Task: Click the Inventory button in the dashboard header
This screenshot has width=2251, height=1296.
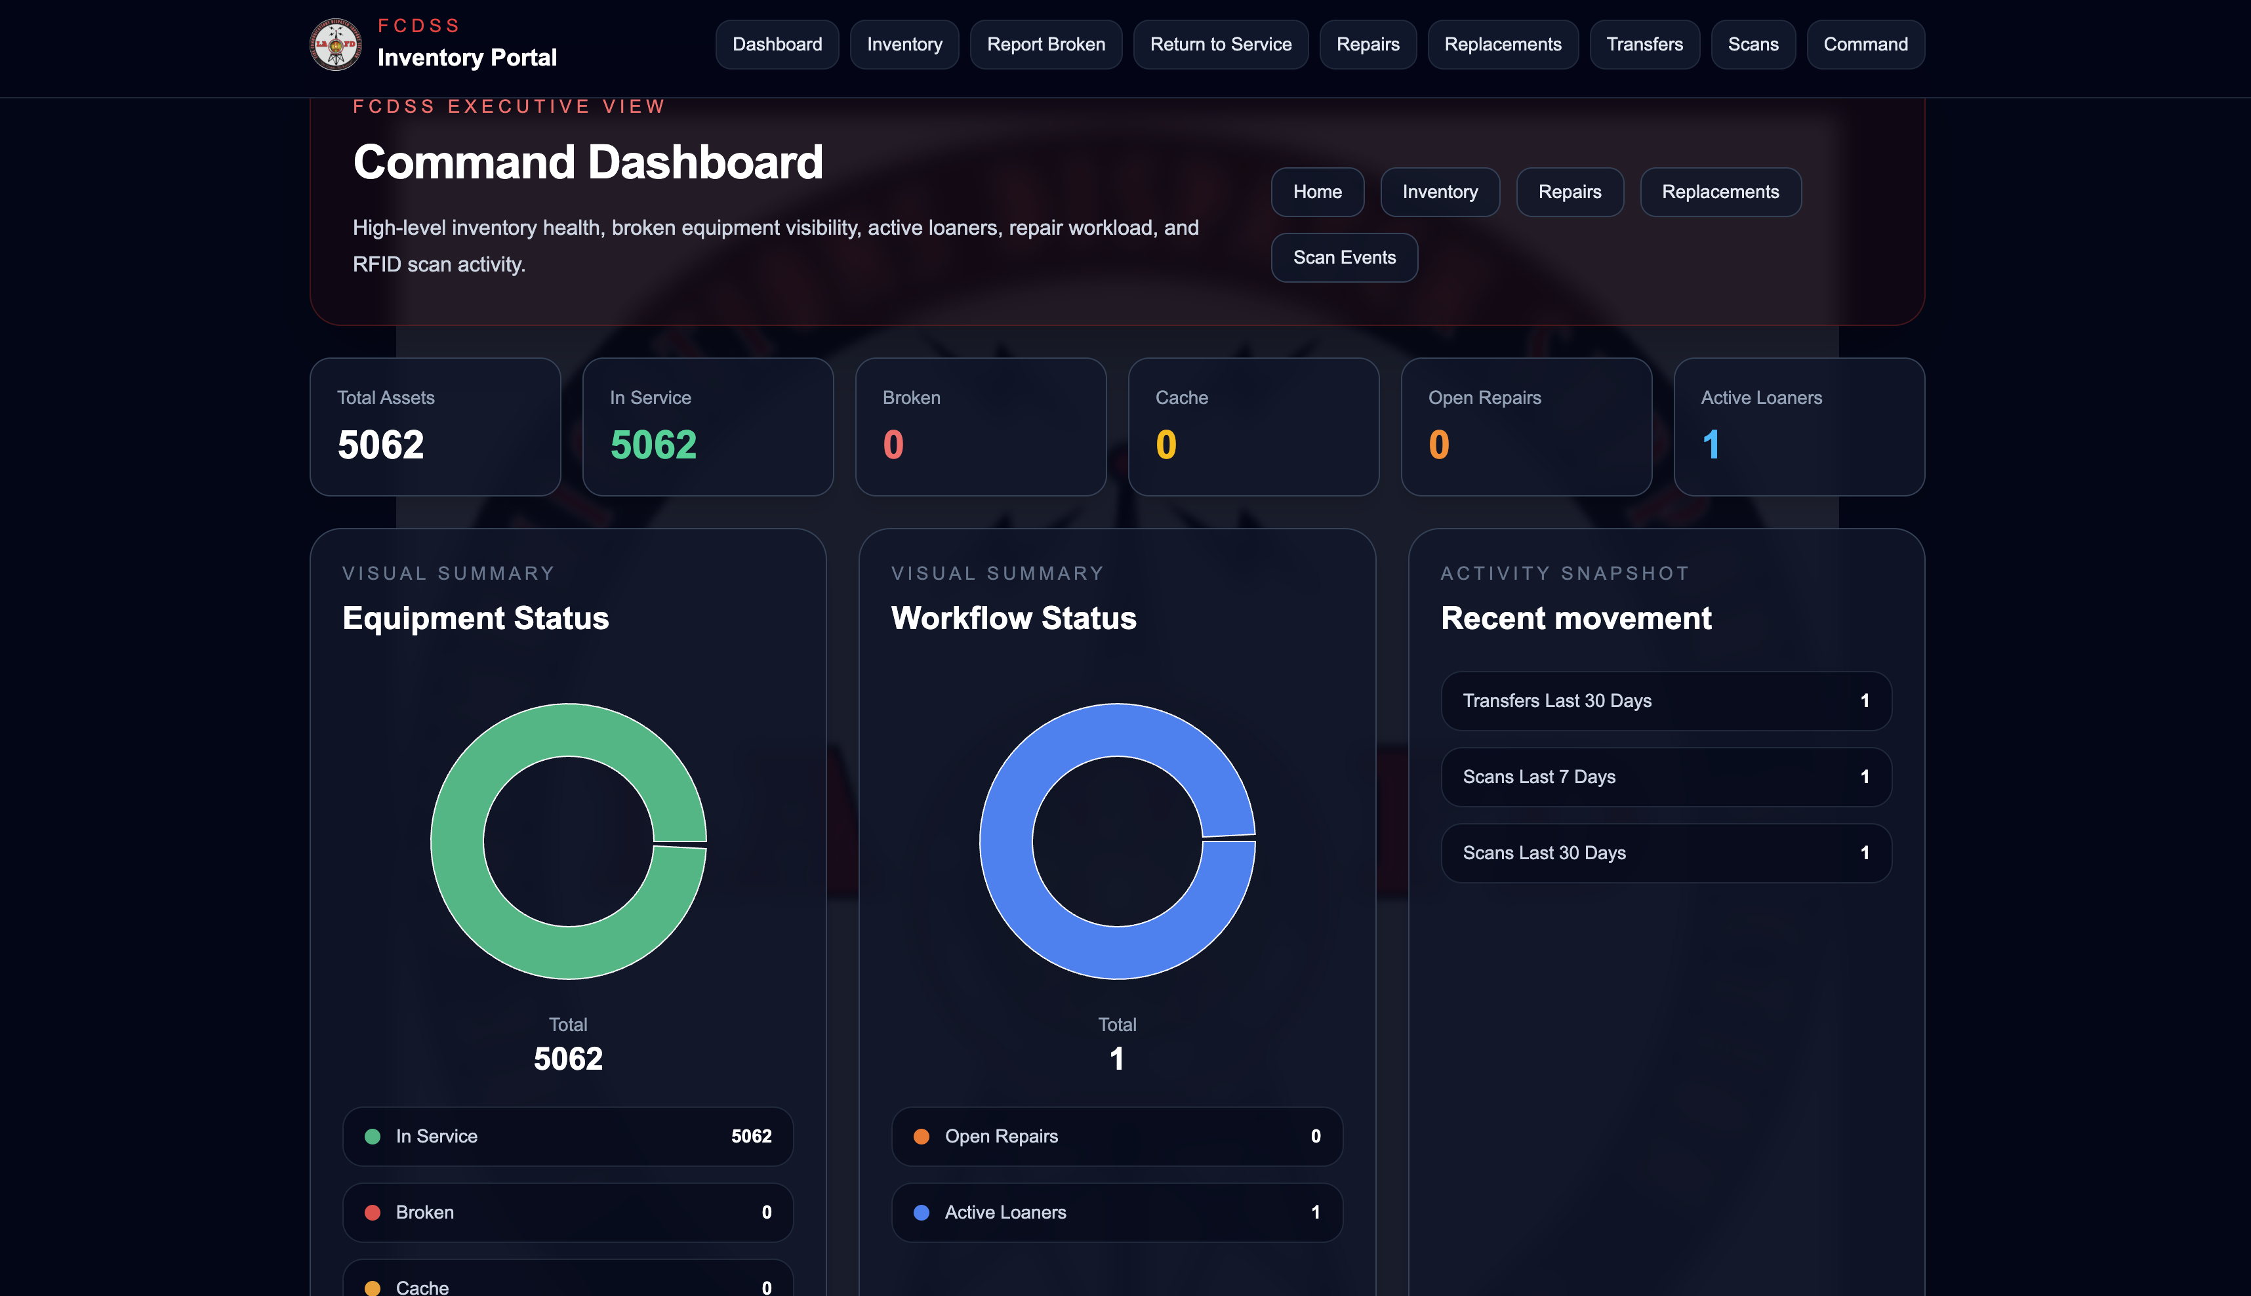Action: (x=1439, y=192)
